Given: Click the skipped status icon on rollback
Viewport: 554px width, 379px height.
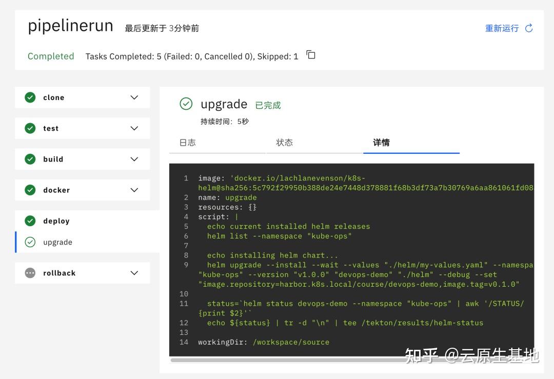Looking at the screenshot, I should [x=30, y=273].
